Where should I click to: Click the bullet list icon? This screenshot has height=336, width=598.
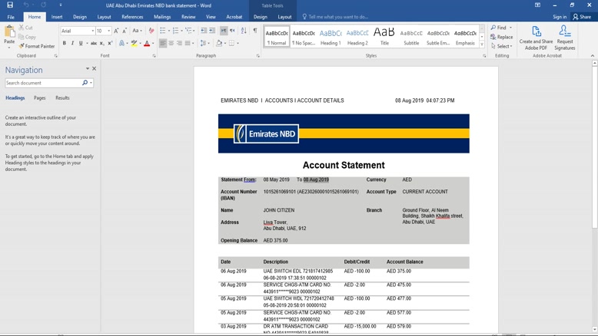(x=163, y=31)
